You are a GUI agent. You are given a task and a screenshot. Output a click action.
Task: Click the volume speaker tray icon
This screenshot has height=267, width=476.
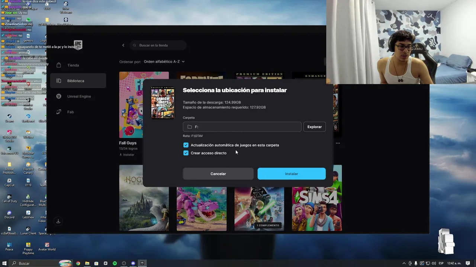click(434, 263)
